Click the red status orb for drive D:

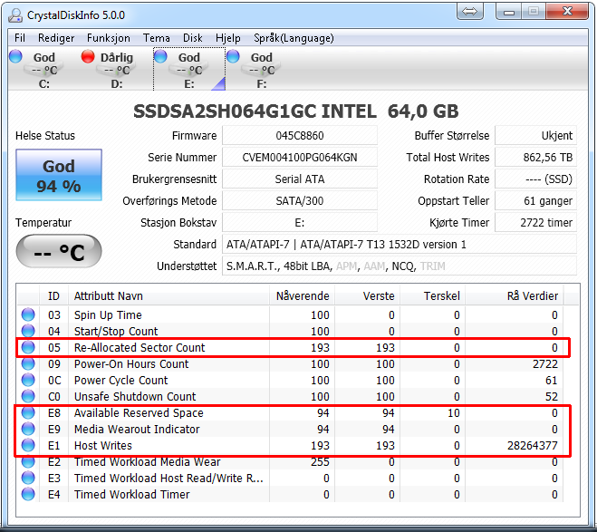click(88, 56)
